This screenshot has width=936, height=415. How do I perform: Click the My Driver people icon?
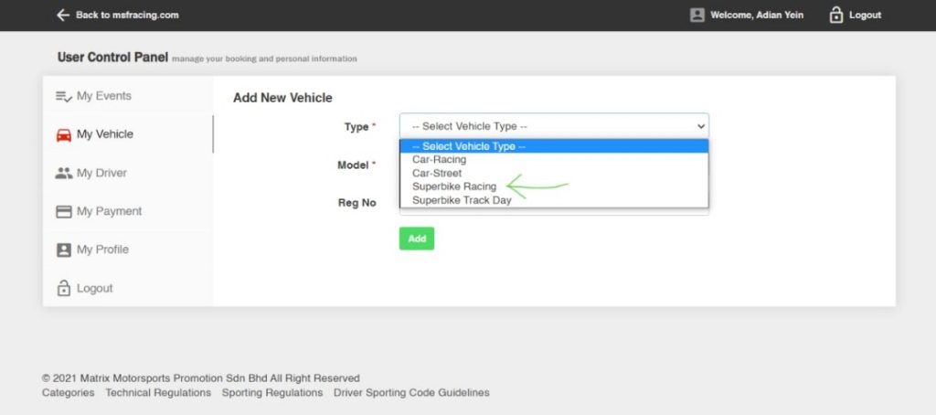63,173
